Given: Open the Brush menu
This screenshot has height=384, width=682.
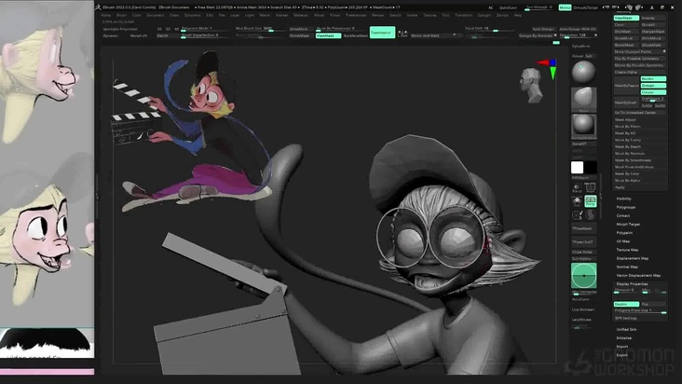Looking at the screenshot, I should tap(121, 15).
